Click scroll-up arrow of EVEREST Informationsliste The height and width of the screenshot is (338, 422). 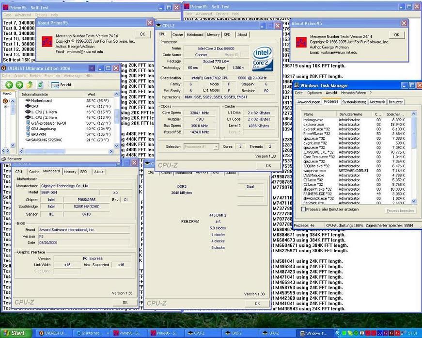[x=117, y=94]
